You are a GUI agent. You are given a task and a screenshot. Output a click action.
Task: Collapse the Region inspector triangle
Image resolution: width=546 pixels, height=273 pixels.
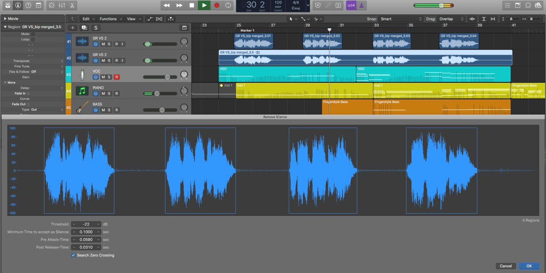pos(5,27)
